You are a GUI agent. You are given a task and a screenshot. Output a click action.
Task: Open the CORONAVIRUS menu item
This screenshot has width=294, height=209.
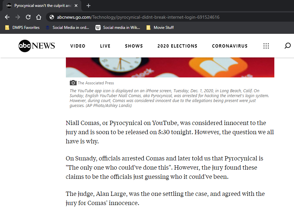click(x=230, y=46)
